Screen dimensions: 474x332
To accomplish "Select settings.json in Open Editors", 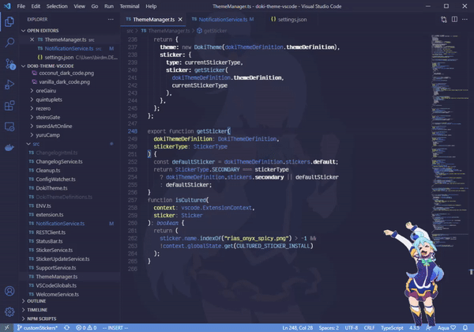I will point(59,57).
